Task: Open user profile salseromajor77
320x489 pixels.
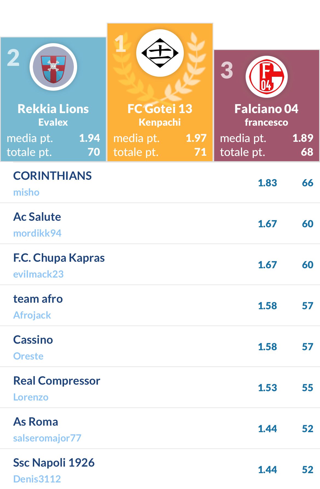Action: [47, 438]
